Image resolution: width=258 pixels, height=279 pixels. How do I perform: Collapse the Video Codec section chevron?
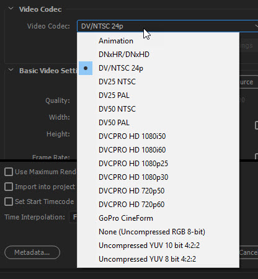click(11, 9)
